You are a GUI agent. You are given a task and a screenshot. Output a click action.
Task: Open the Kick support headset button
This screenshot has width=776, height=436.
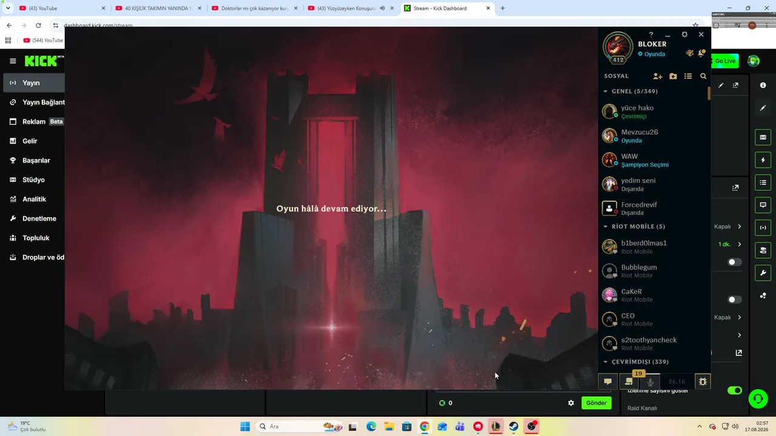click(x=758, y=398)
